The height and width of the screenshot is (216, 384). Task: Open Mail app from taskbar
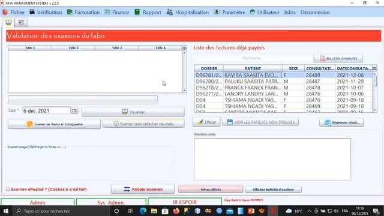point(230,211)
